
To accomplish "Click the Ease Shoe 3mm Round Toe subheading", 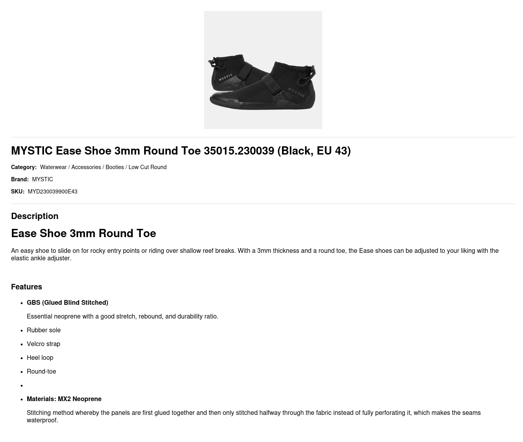I will click(x=83, y=233).
